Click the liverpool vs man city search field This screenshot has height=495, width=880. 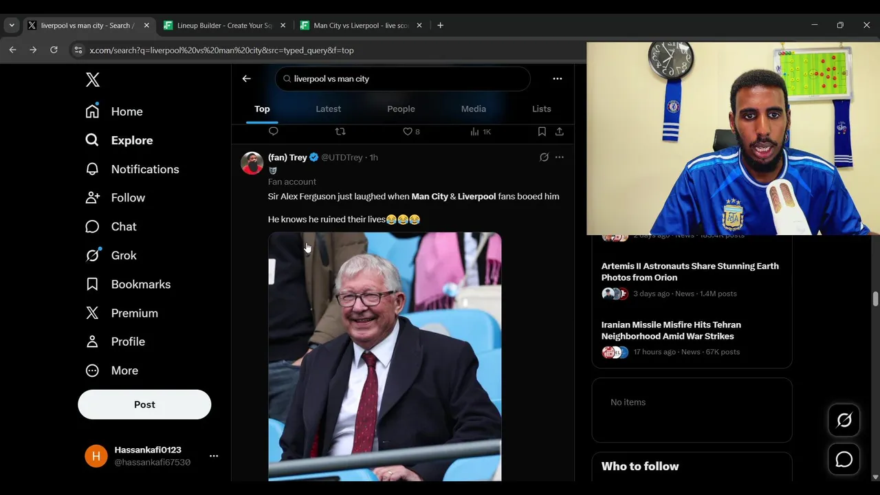coord(403,78)
